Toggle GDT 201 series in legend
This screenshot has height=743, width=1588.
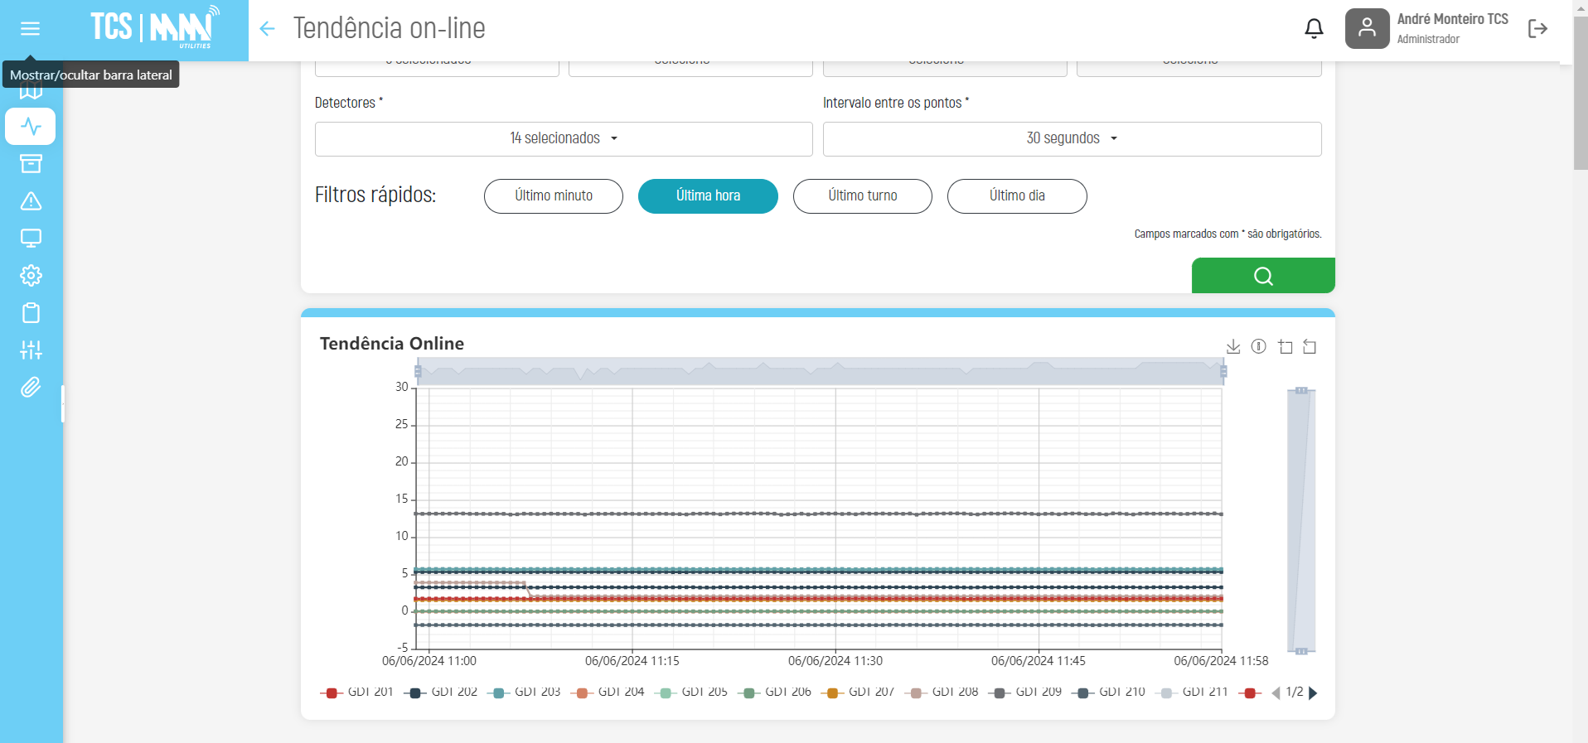(357, 692)
